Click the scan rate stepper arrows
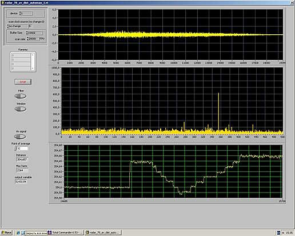This screenshot has height=236, width=295. click(27, 39)
